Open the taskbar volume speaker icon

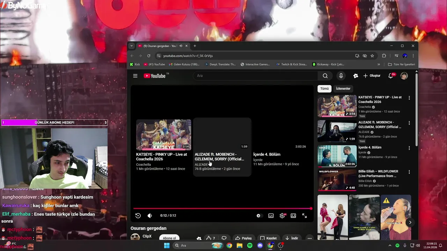tap(418, 245)
